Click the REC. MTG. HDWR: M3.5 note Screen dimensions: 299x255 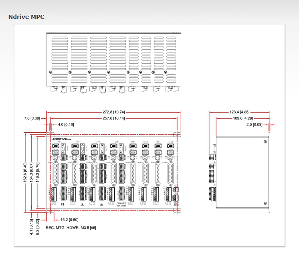click(x=71, y=228)
